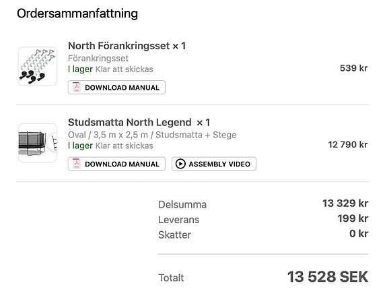Download manual for Studsmatta North Legend
387x306 pixels.
(x=116, y=164)
